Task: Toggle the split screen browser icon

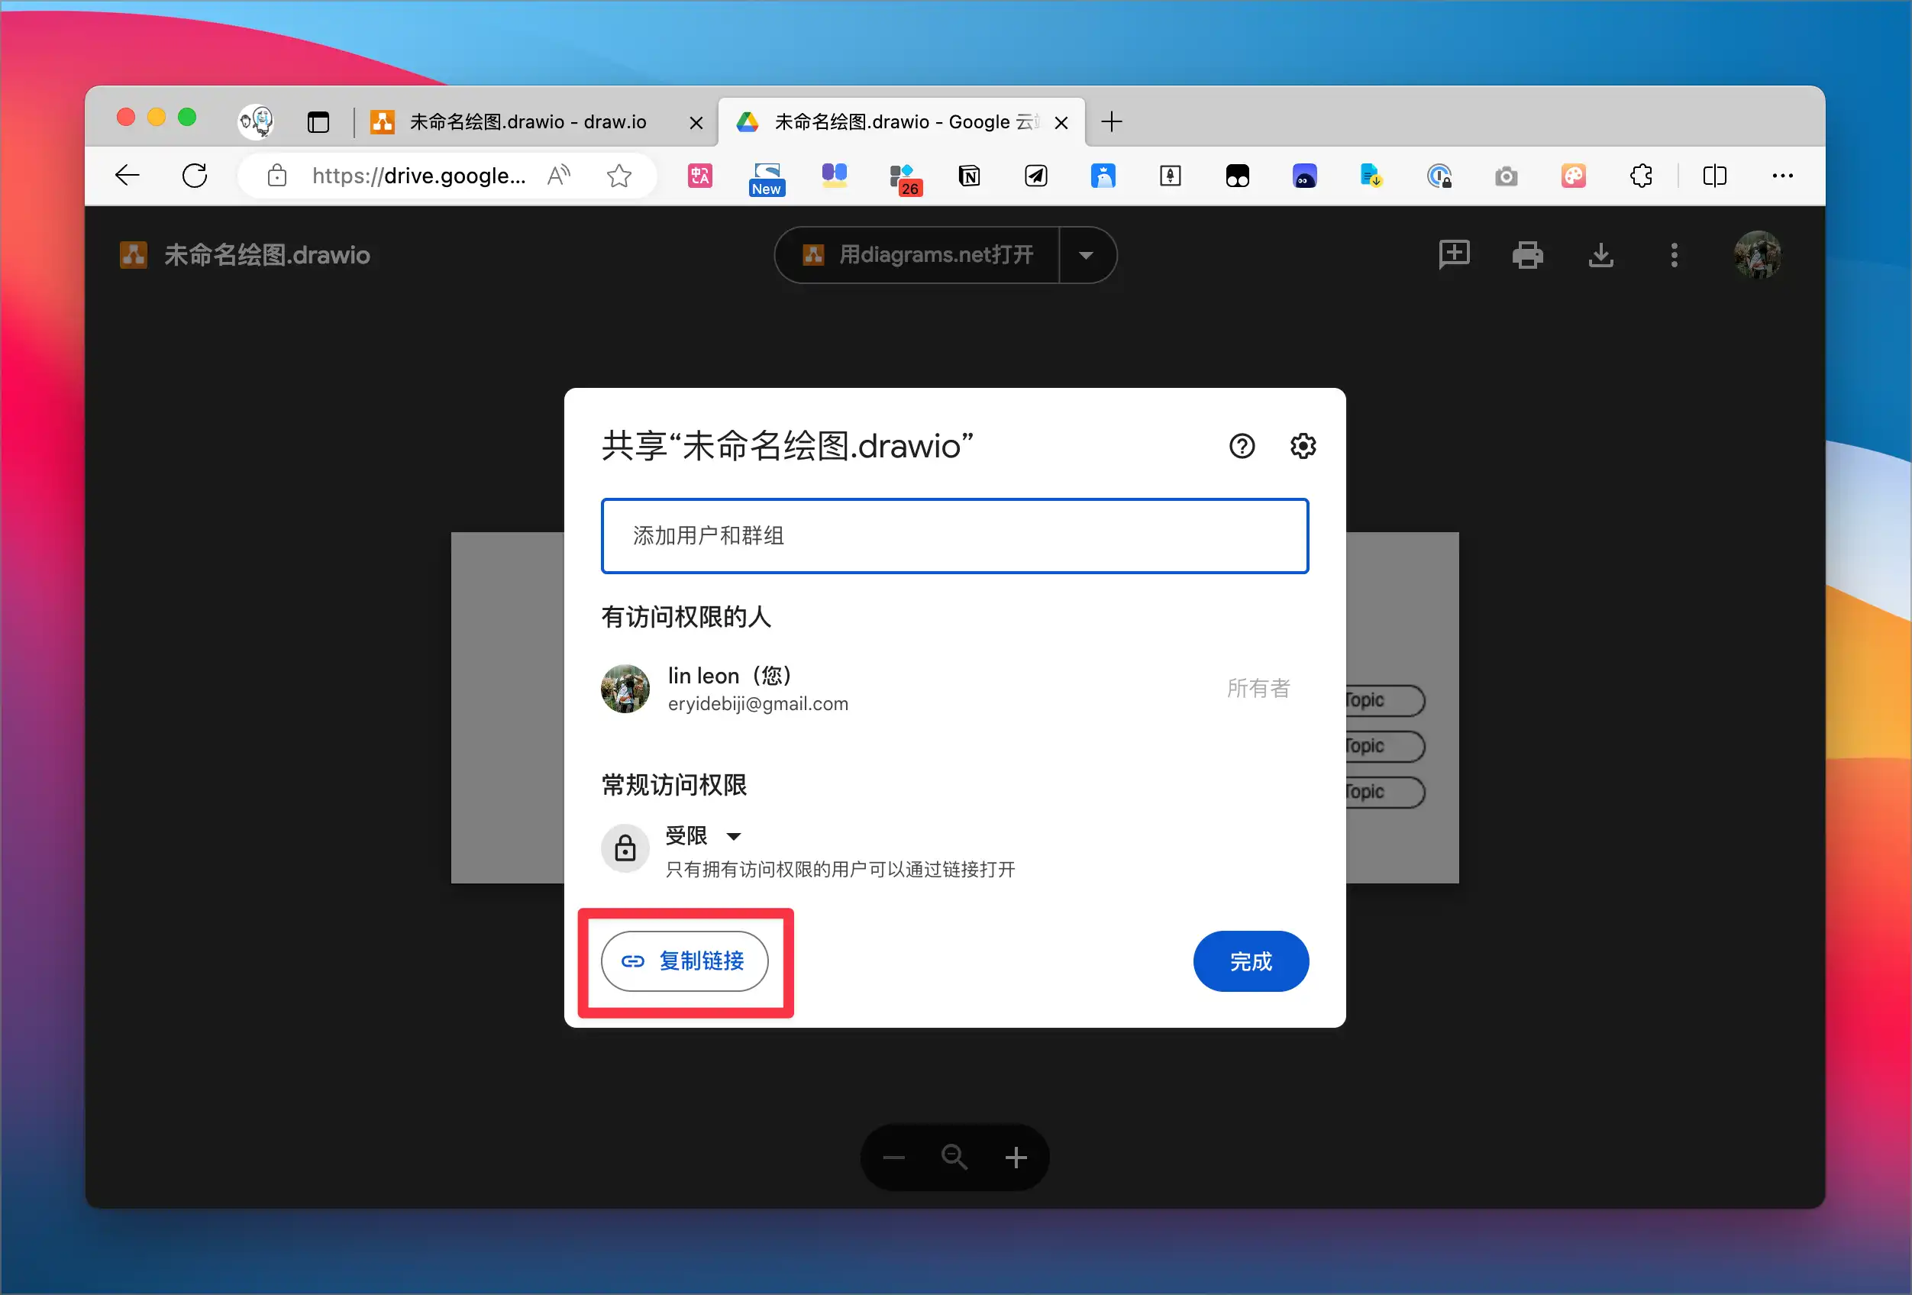Action: click(1713, 176)
